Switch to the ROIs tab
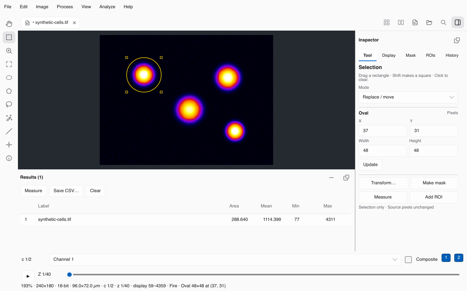467x291 pixels. tap(431, 55)
